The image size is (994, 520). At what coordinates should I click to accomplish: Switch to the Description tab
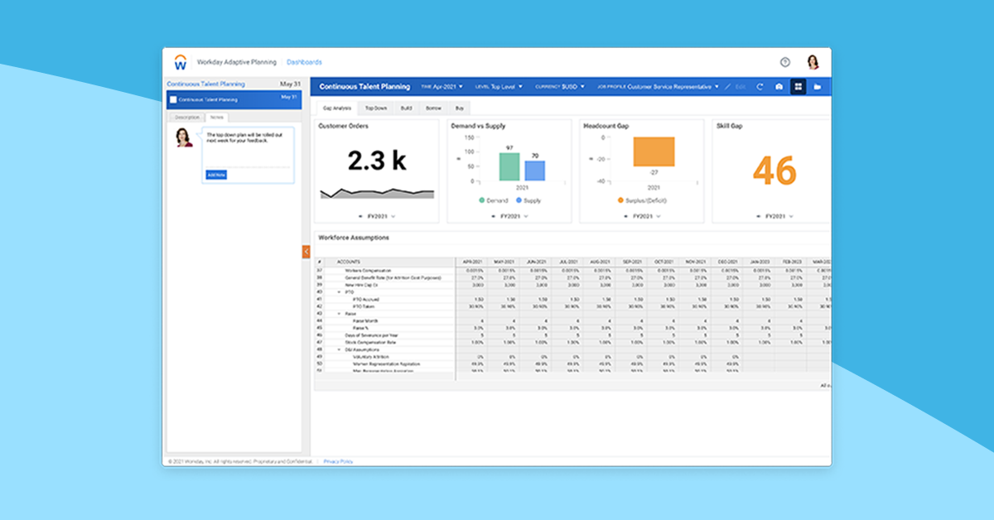(x=186, y=117)
